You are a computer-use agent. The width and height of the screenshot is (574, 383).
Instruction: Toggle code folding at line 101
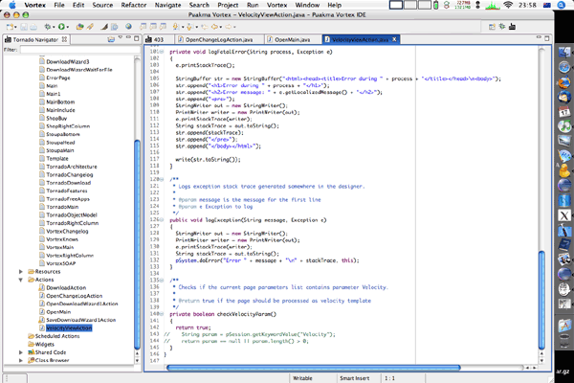point(162,52)
